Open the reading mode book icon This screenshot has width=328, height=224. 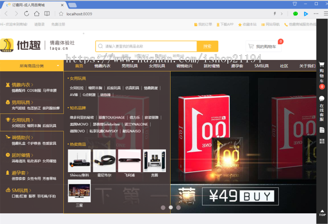[x=47, y=14]
